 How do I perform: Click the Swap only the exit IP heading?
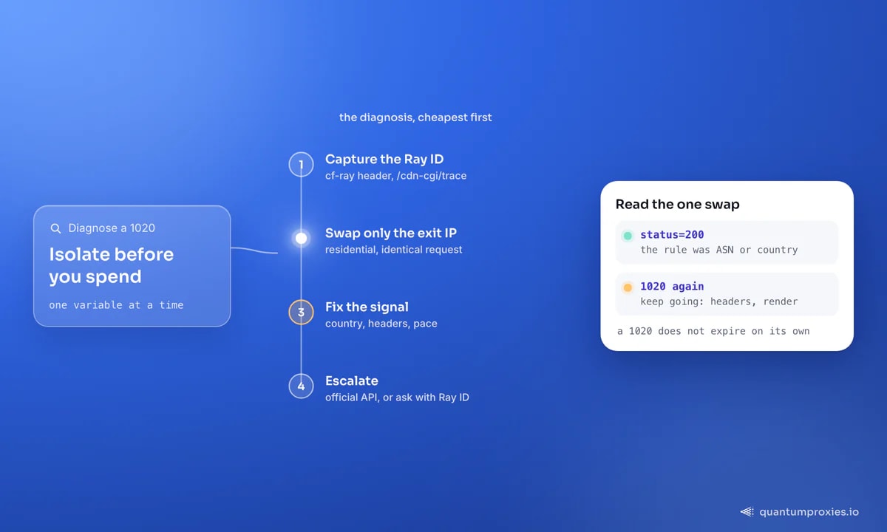[391, 233]
